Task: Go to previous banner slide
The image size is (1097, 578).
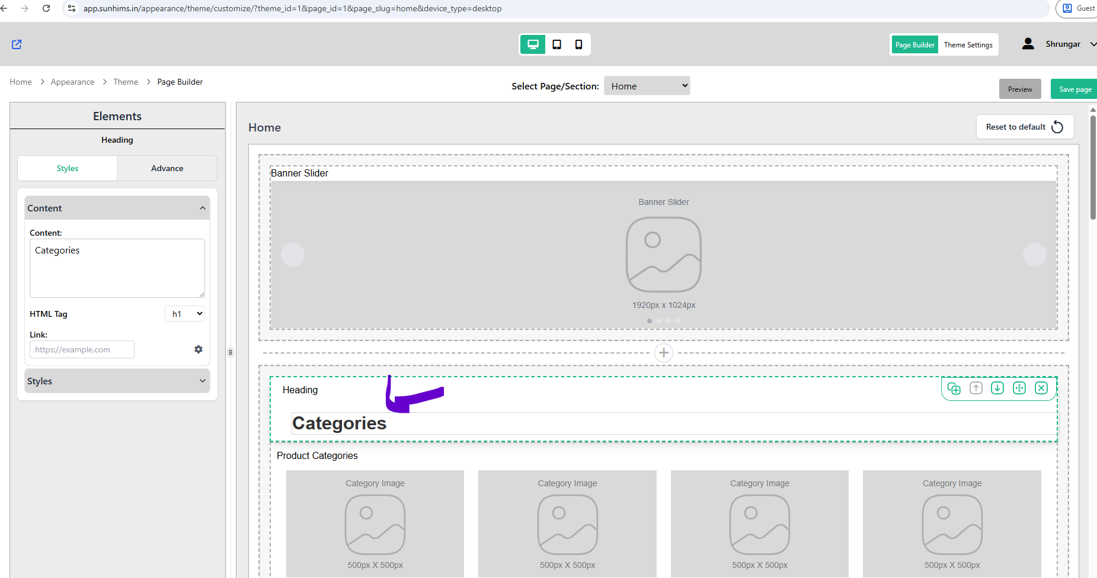Action: 293,255
